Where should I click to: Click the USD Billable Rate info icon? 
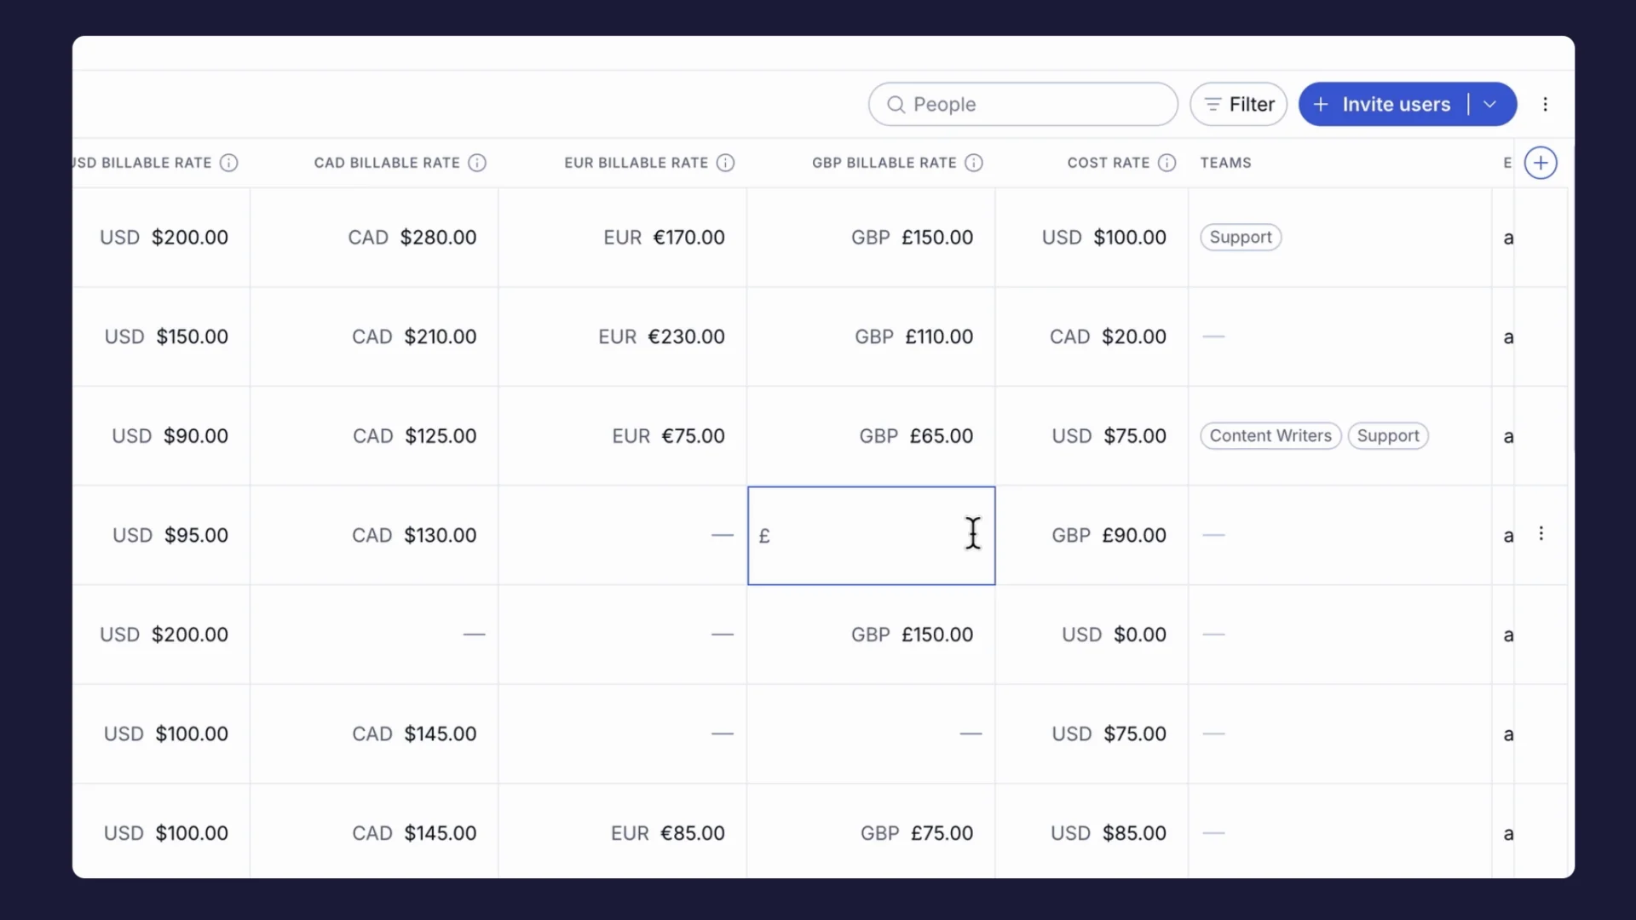[x=228, y=163]
